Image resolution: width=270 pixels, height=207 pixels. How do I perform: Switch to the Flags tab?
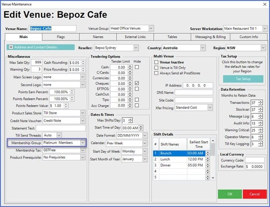click(60, 37)
